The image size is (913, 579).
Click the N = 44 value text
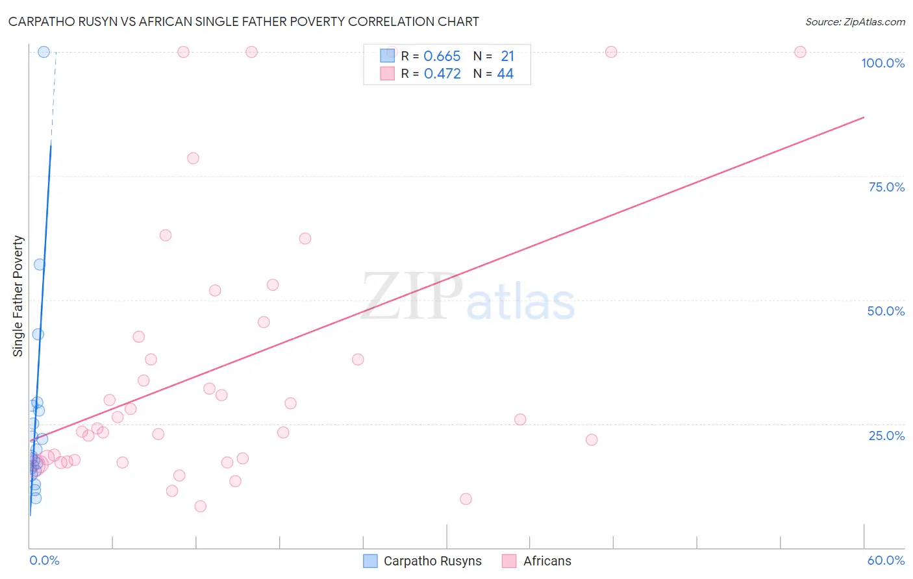pos(494,73)
